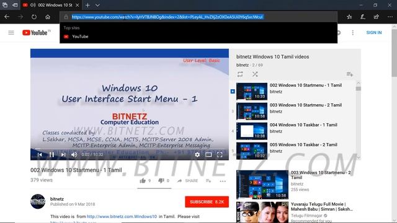Save playlist icon
The image size is (397, 223).
(350, 74)
